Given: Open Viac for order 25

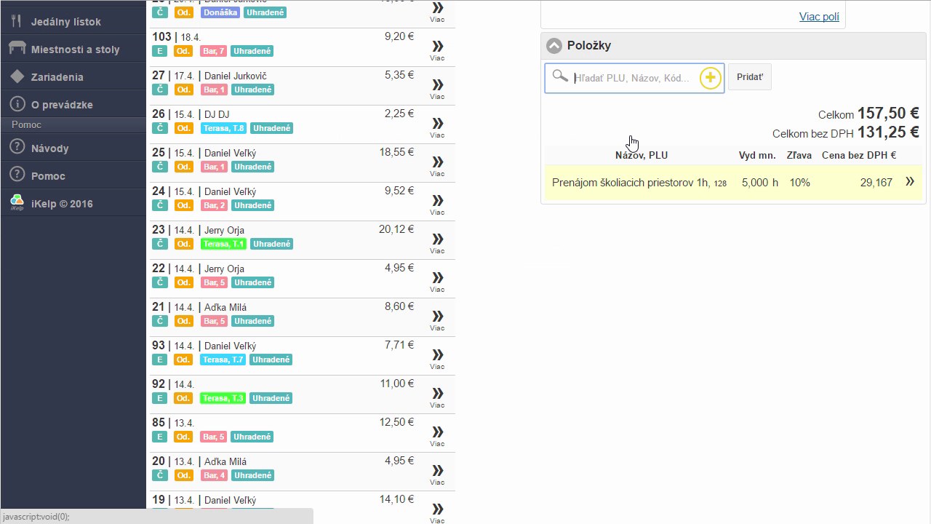Looking at the screenshot, I should pos(437,167).
